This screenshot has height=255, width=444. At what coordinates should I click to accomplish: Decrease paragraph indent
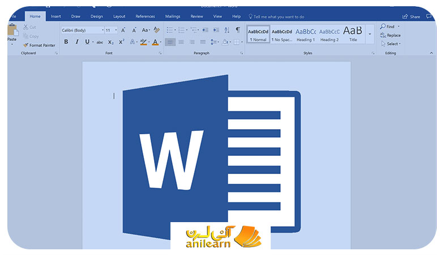click(x=205, y=29)
